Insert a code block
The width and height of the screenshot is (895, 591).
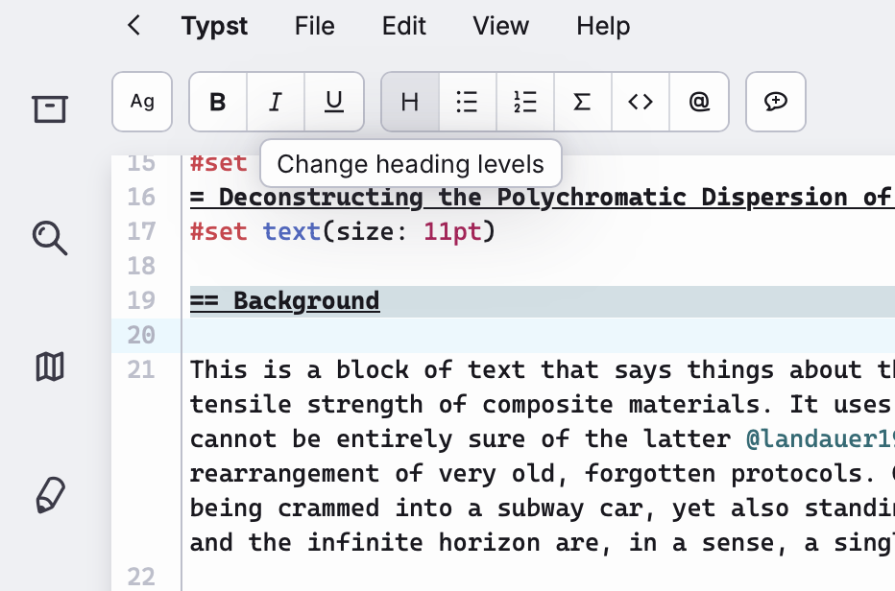(641, 102)
